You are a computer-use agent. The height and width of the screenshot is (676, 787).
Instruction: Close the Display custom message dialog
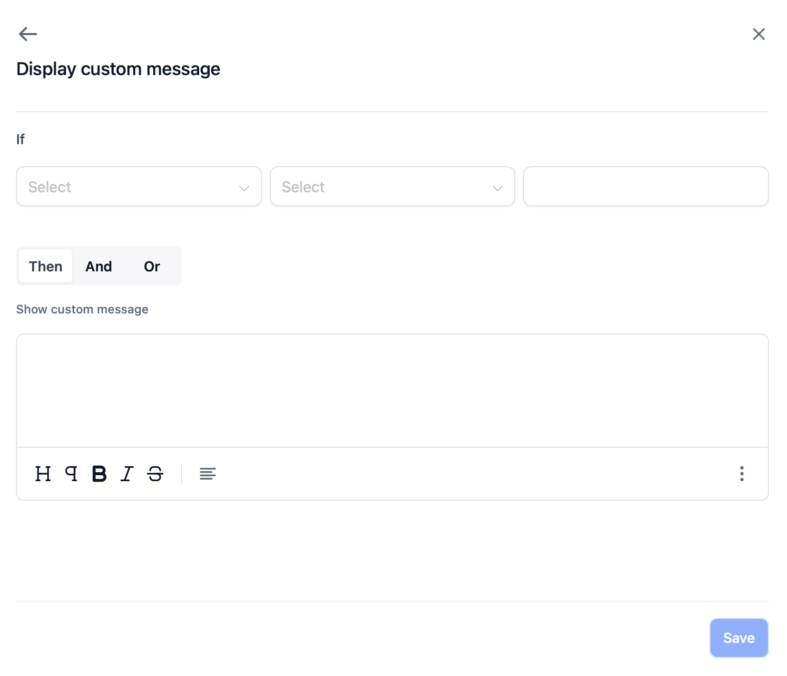point(759,34)
